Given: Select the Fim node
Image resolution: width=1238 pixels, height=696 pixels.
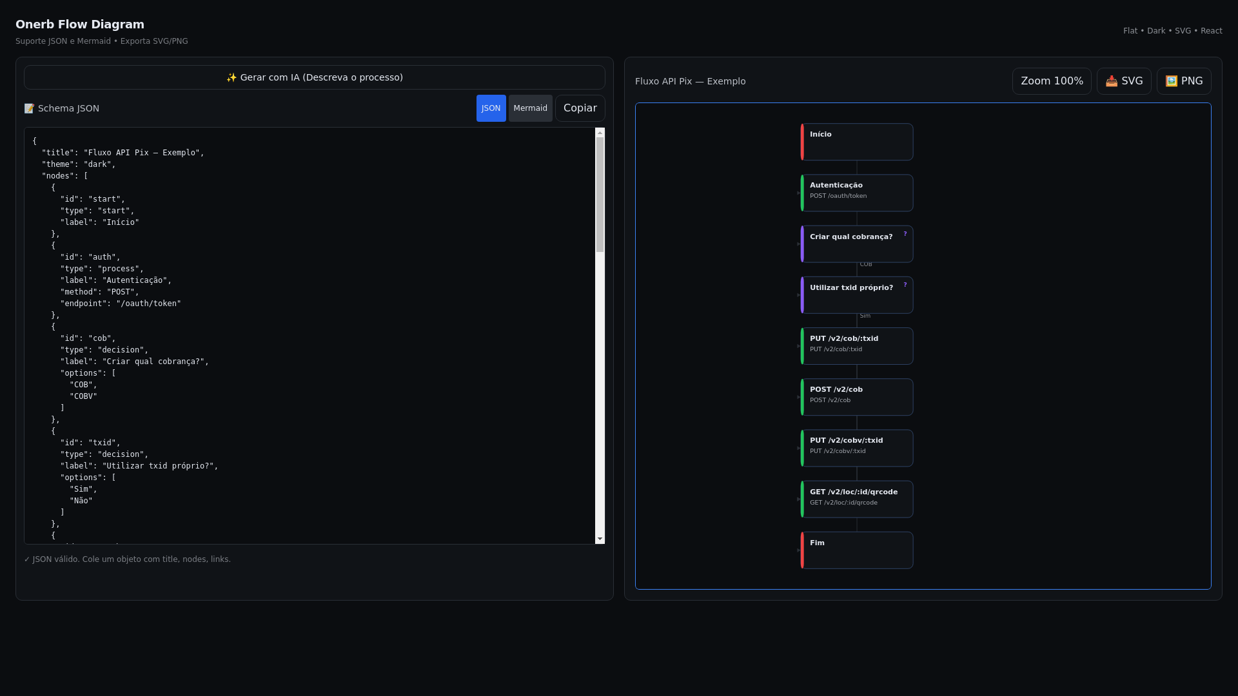Looking at the screenshot, I should click(x=857, y=550).
